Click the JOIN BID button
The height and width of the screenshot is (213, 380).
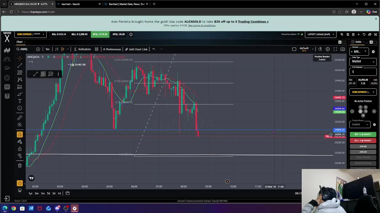pos(363,146)
